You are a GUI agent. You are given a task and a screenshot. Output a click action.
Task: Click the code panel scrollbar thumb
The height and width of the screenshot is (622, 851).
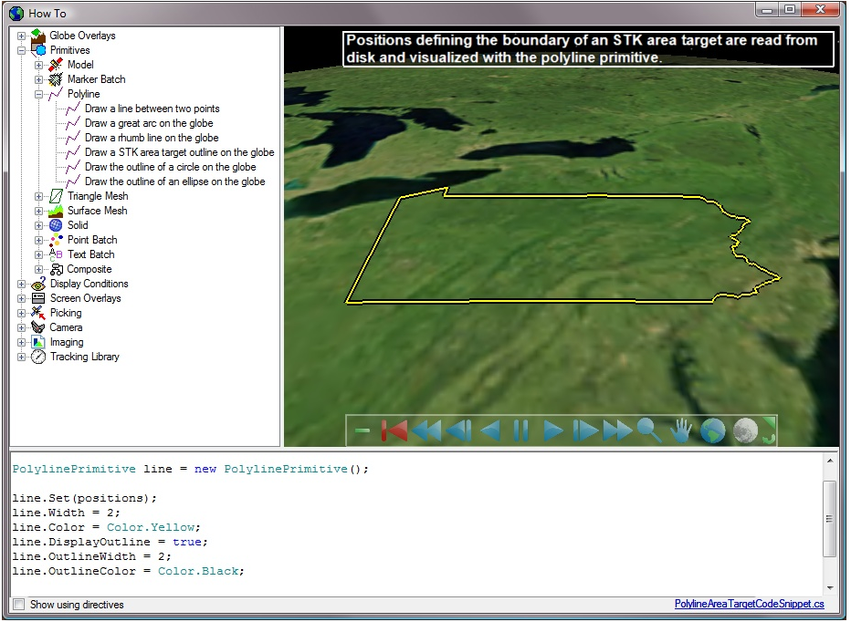[829, 518]
